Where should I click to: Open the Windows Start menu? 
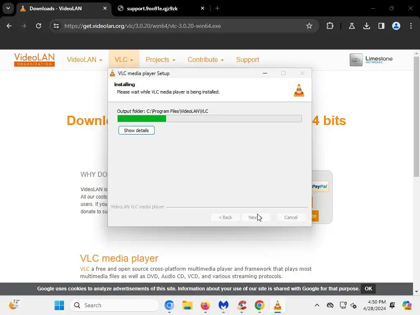pyautogui.click(x=59, y=305)
